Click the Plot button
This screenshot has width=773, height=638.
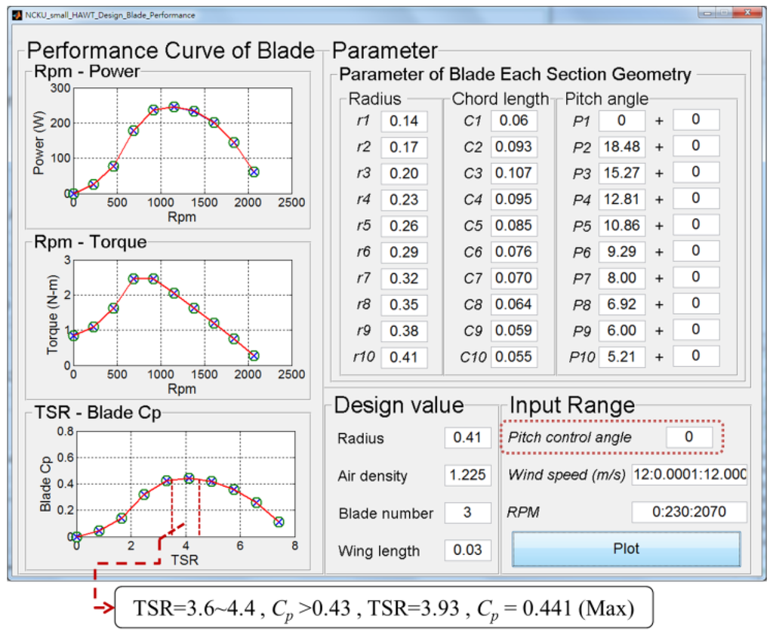point(626,549)
